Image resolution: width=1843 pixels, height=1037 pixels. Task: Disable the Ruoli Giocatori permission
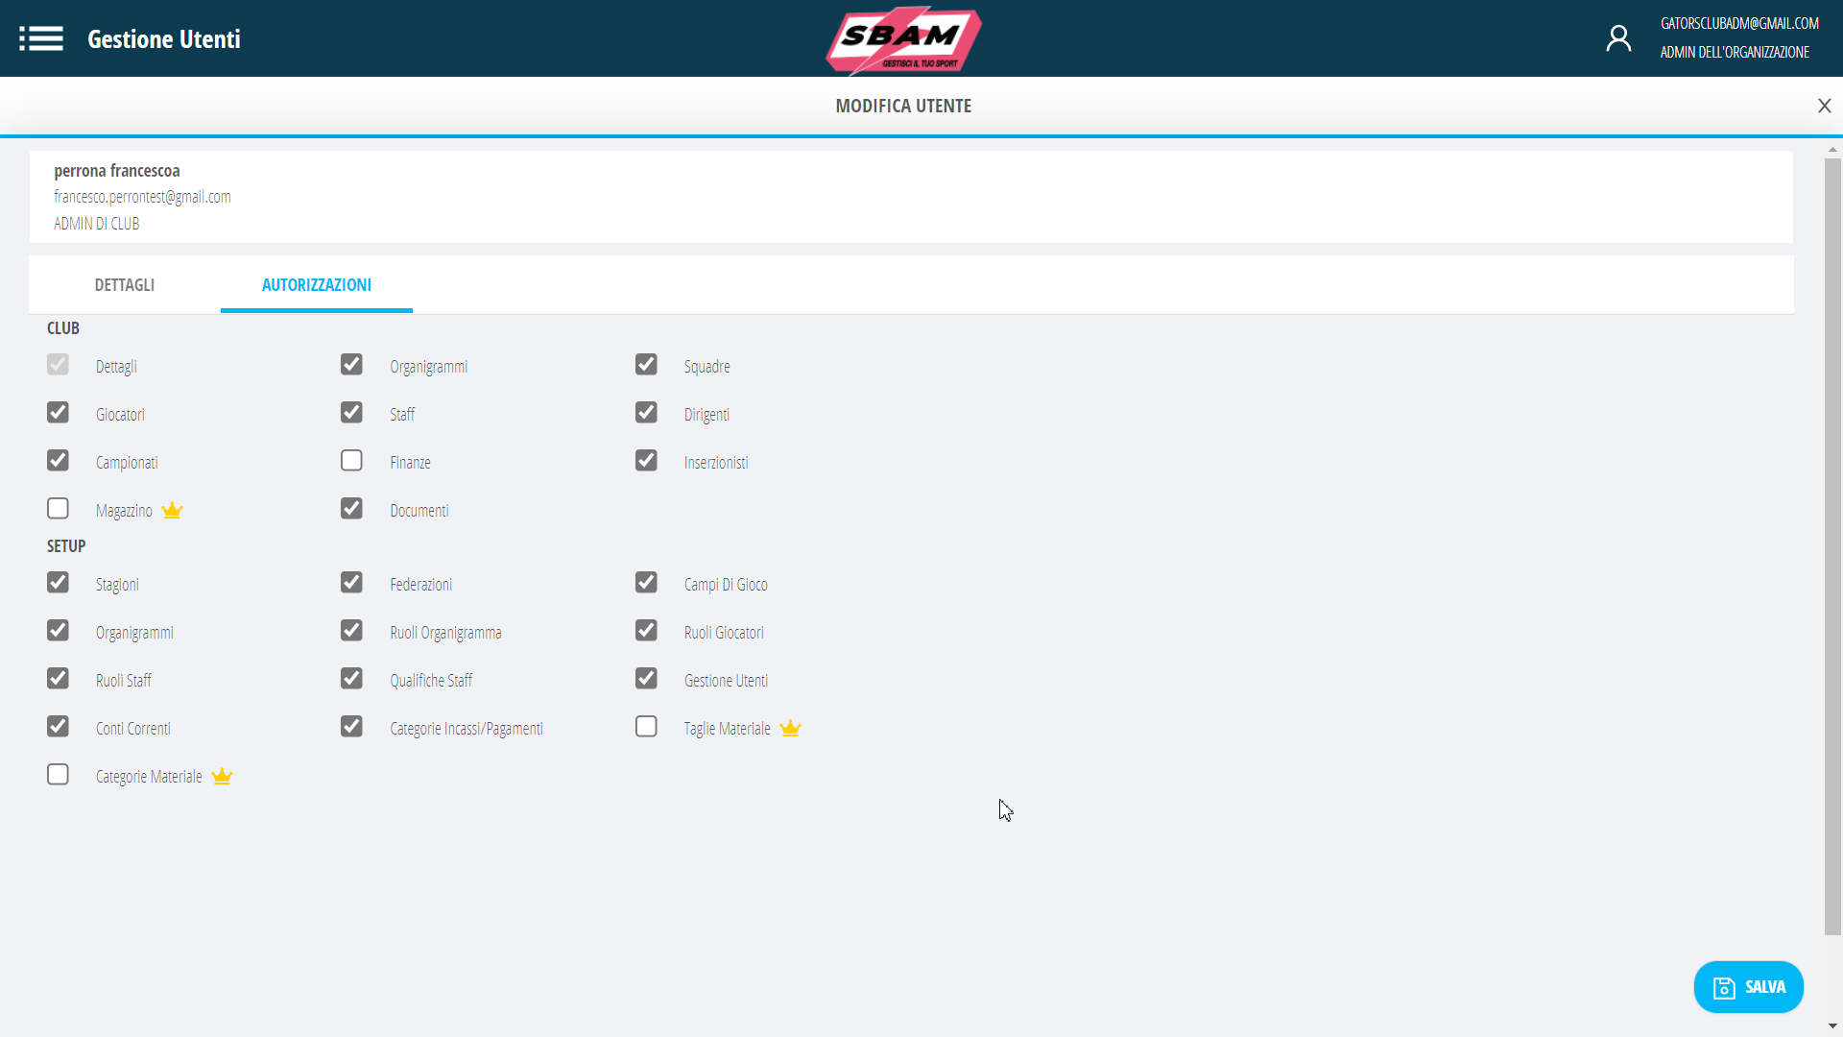[646, 631]
